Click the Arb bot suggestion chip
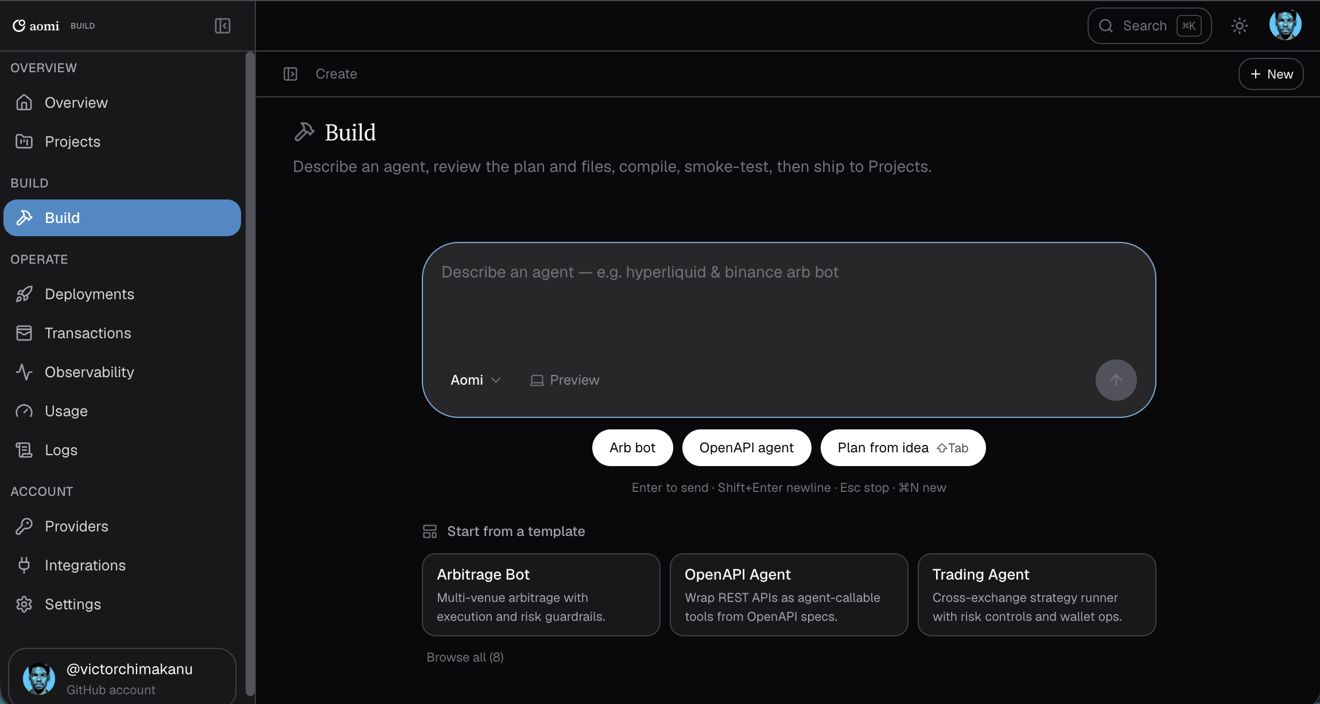Image resolution: width=1320 pixels, height=704 pixels. coord(632,448)
